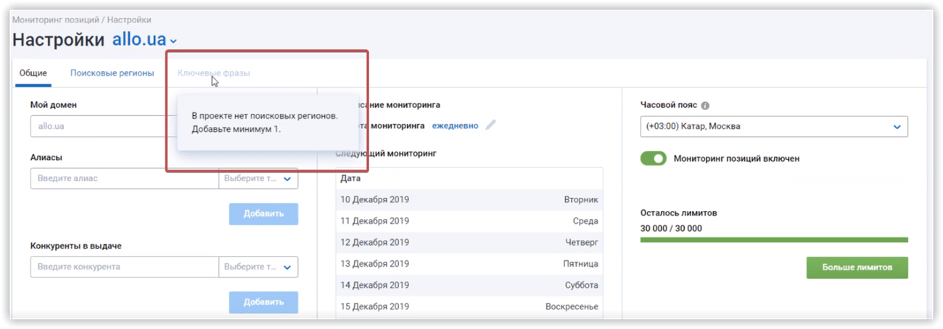Click the Суббота cell

pos(582,285)
